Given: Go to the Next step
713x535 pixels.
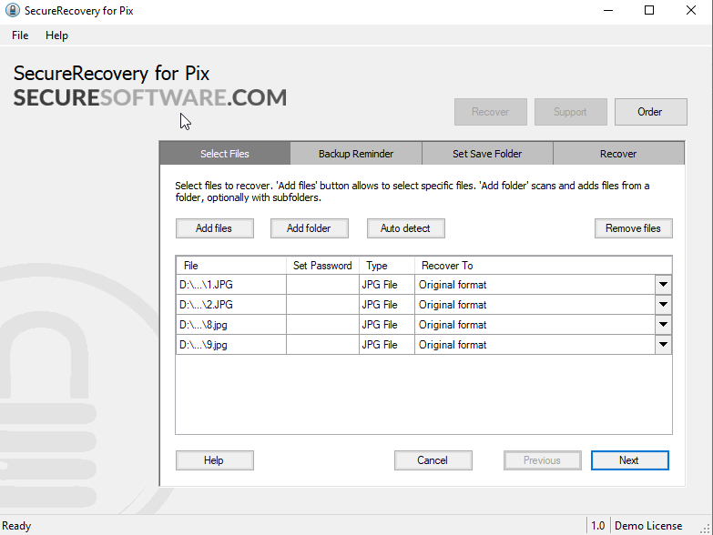Looking at the screenshot, I should click(630, 460).
